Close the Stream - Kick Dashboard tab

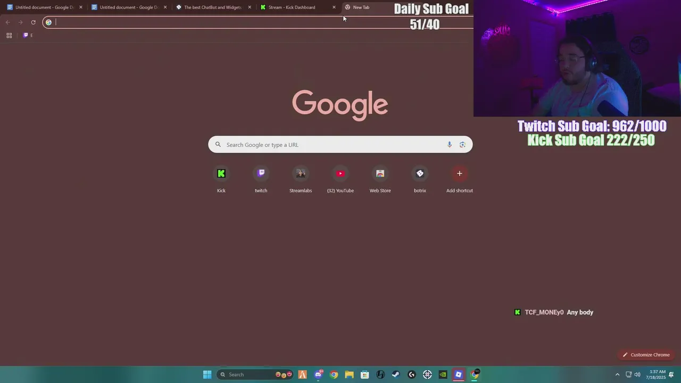tap(334, 7)
